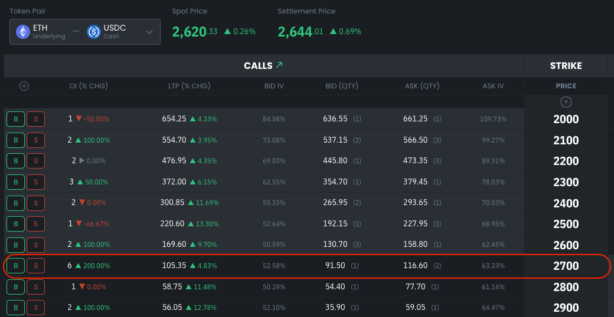Select the OI (% CHG) column header
The height and width of the screenshot is (317, 614).
89,86
